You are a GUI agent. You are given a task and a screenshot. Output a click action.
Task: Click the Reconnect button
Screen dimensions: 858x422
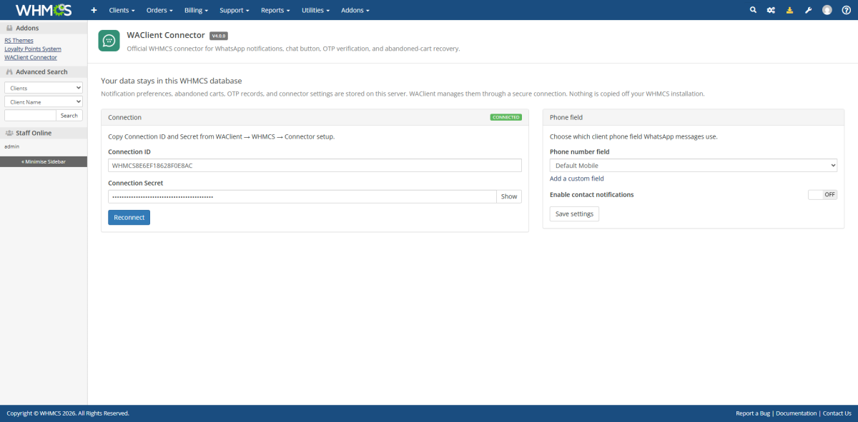(x=129, y=217)
